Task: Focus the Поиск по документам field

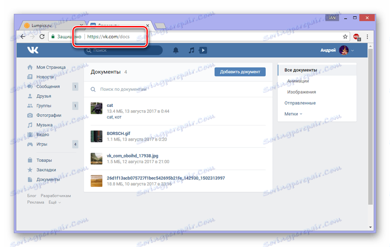Action: pos(178,89)
